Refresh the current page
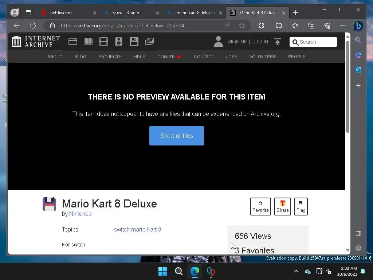Image resolution: width=373 pixels, height=280 pixels. (33, 26)
